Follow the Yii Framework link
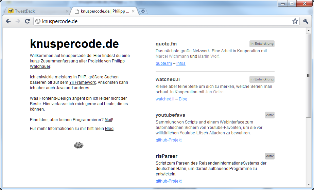This screenshot has width=314, height=190. click(83, 82)
